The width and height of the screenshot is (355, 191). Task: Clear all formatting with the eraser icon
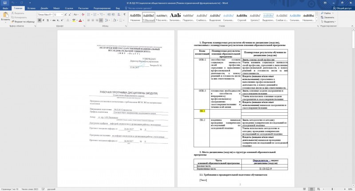click(83, 15)
